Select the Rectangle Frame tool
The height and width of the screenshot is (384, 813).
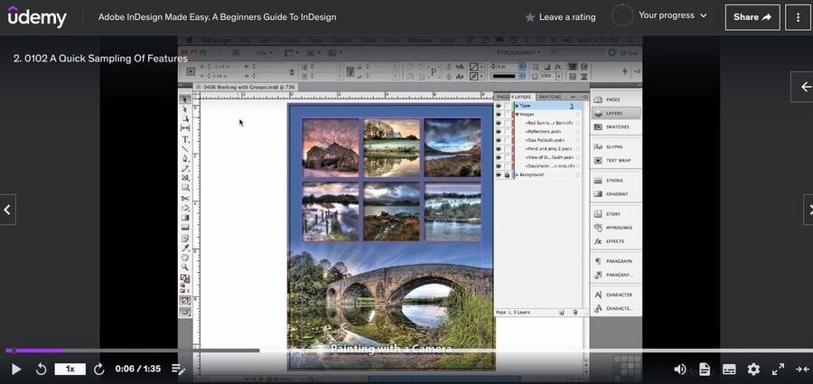(x=185, y=178)
